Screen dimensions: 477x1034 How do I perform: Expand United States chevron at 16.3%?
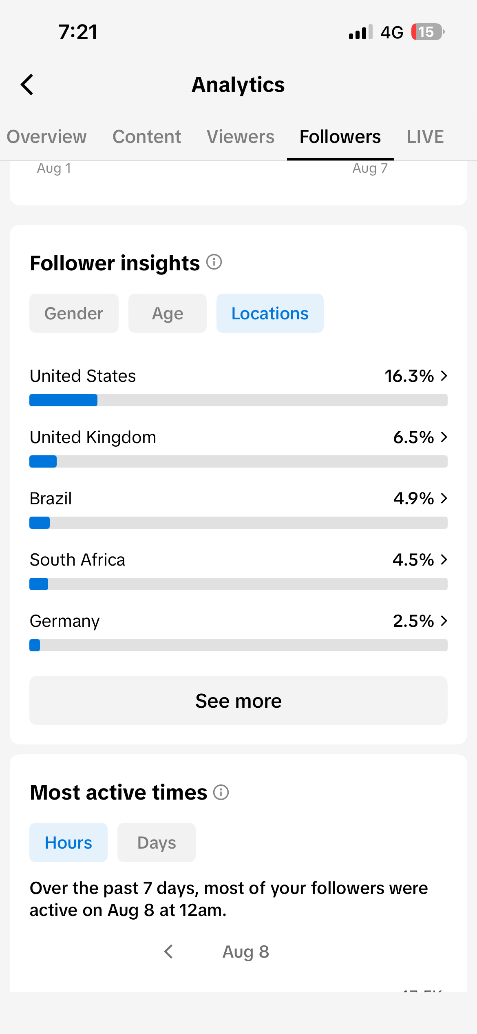pyautogui.click(x=444, y=376)
